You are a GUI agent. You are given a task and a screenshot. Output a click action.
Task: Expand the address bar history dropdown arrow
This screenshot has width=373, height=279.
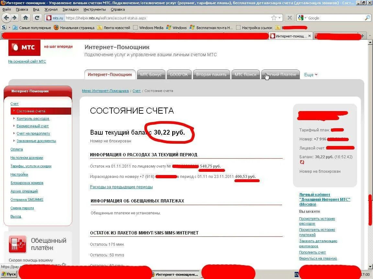(279, 18)
